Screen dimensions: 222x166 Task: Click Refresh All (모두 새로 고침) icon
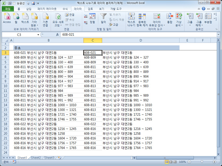(x=58, y=17)
